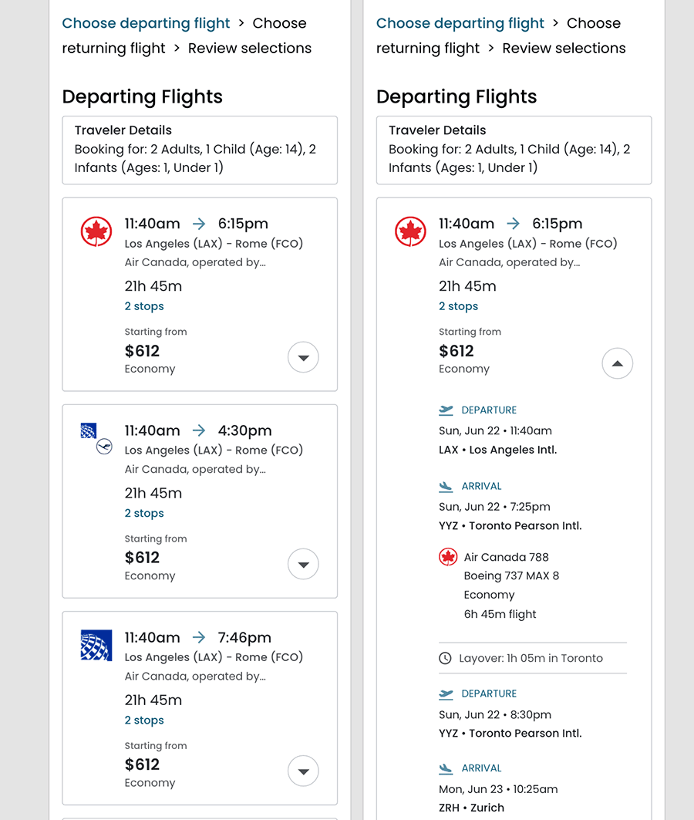Click departure plane icon above Toronto 8:30pm departure
694x820 pixels.
(446, 694)
